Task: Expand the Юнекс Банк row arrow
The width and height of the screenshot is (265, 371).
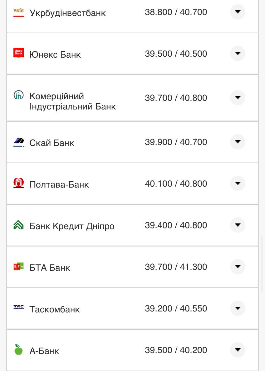Action: click(237, 53)
